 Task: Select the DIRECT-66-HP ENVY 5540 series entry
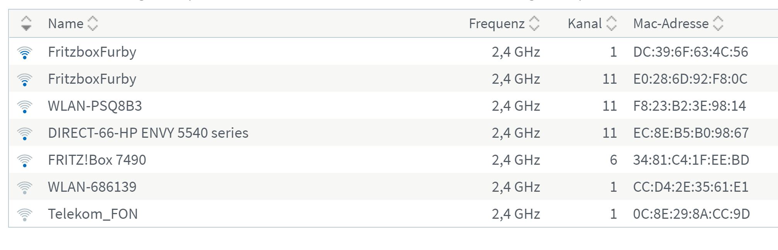(148, 133)
